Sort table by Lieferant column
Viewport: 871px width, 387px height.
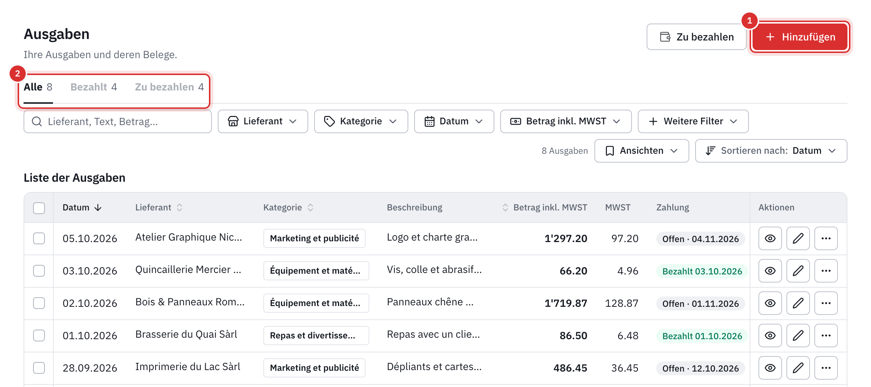click(159, 207)
